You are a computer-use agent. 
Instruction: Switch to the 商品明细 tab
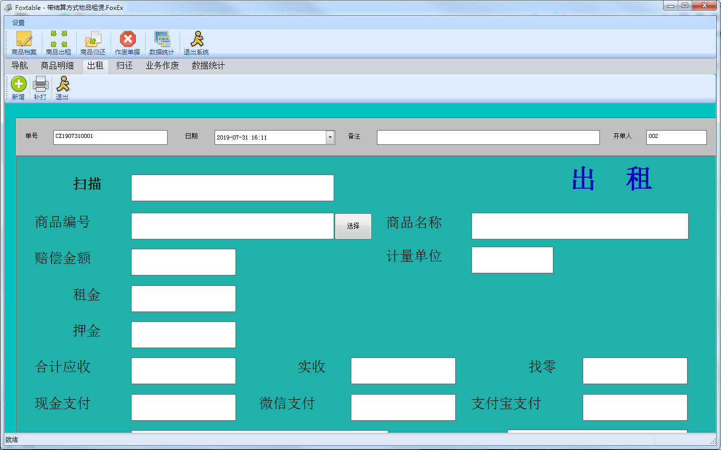point(57,66)
